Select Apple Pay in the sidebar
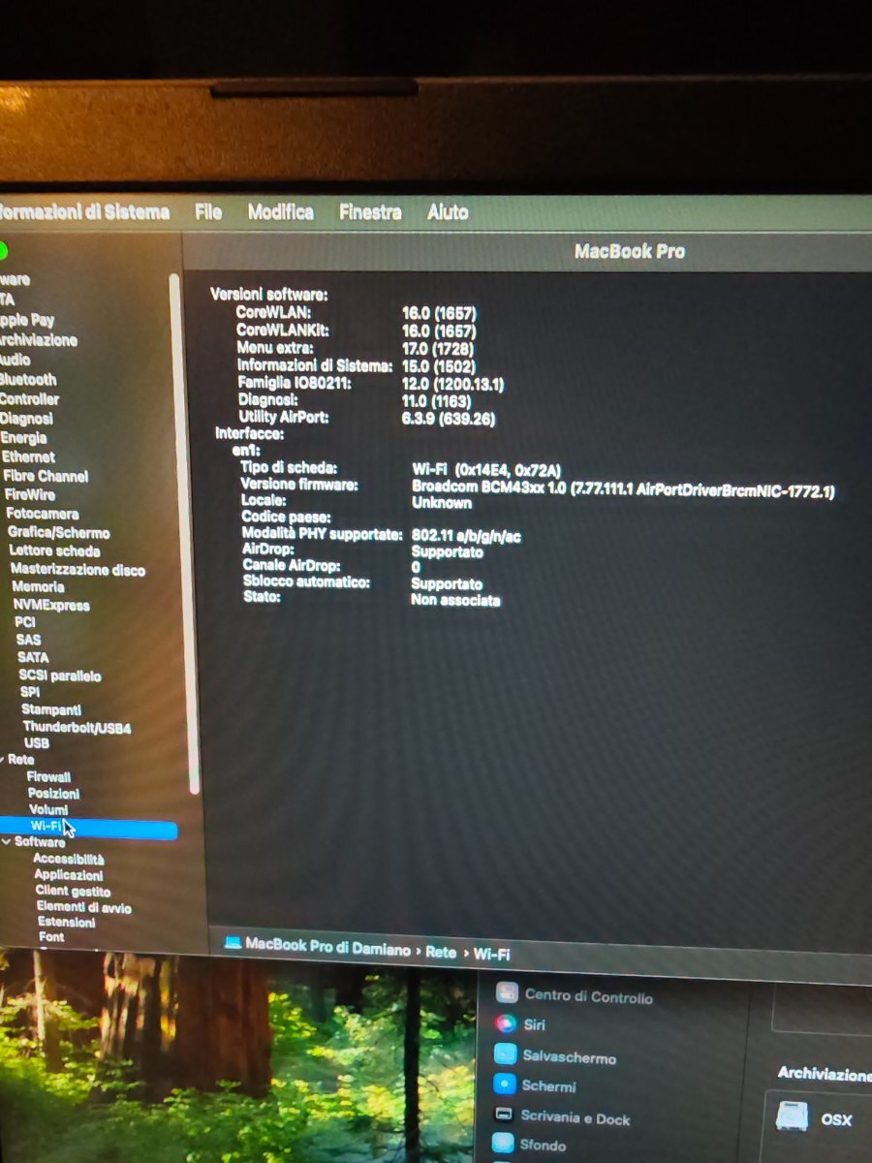 click(x=27, y=320)
